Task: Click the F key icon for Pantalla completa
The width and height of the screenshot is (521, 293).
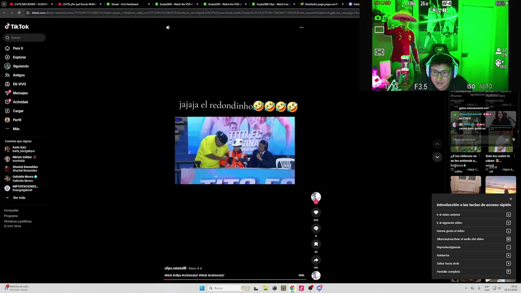Action: pos(508,271)
